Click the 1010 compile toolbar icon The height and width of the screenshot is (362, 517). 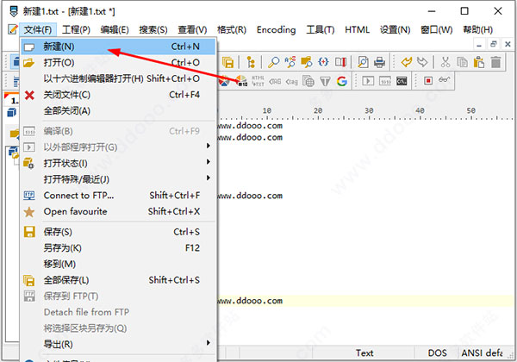pos(385,81)
